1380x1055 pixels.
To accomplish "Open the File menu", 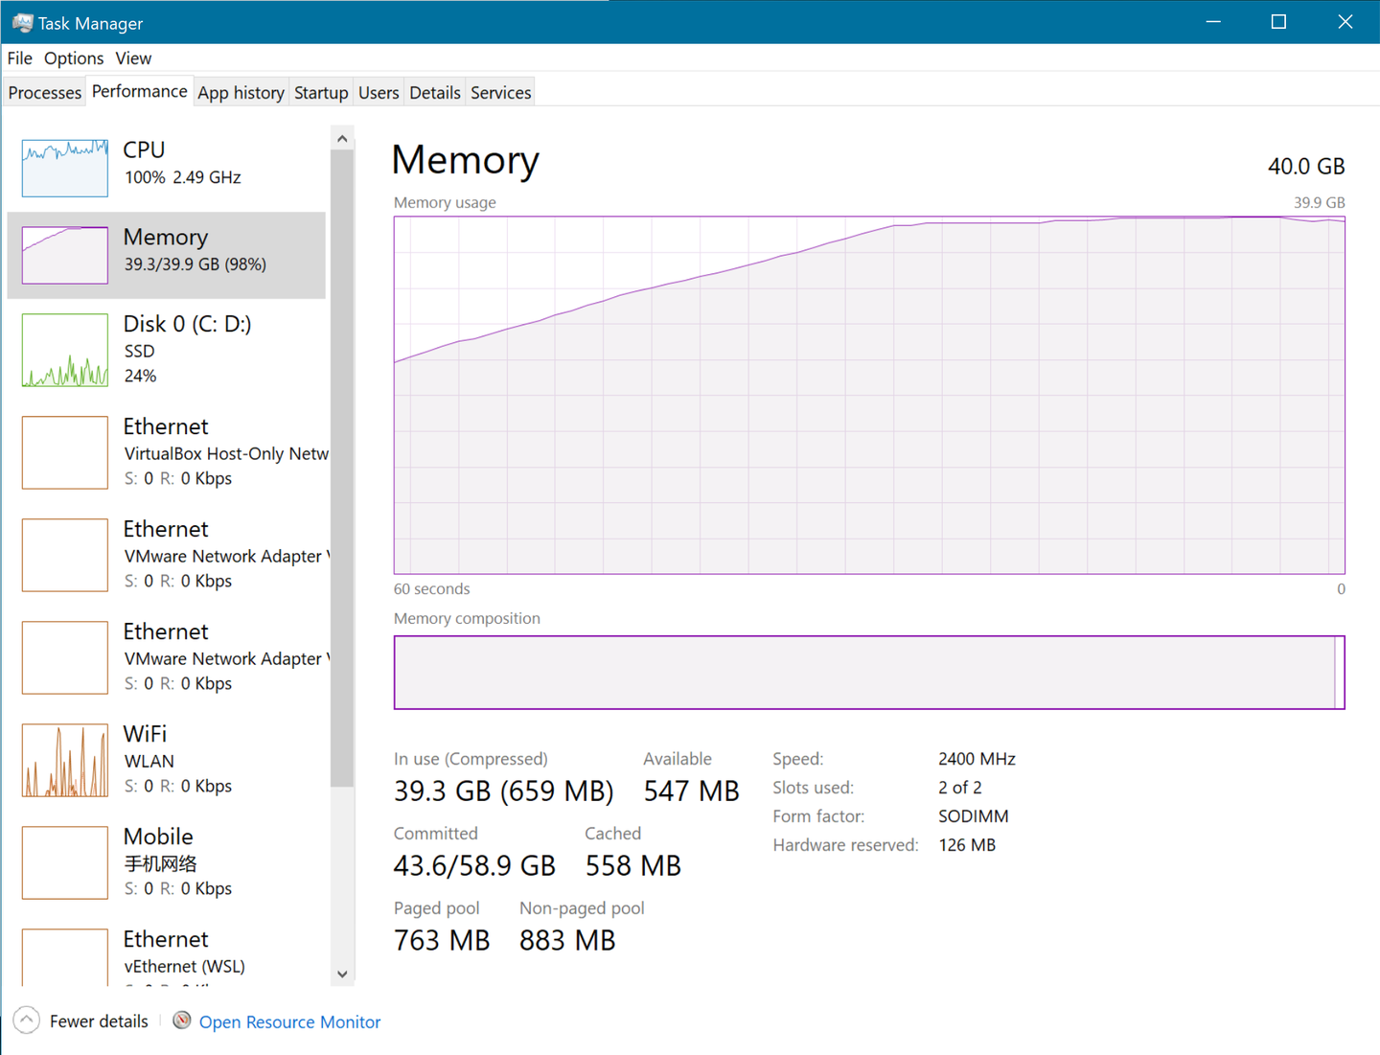I will pyautogui.click(x=20, y=58).
